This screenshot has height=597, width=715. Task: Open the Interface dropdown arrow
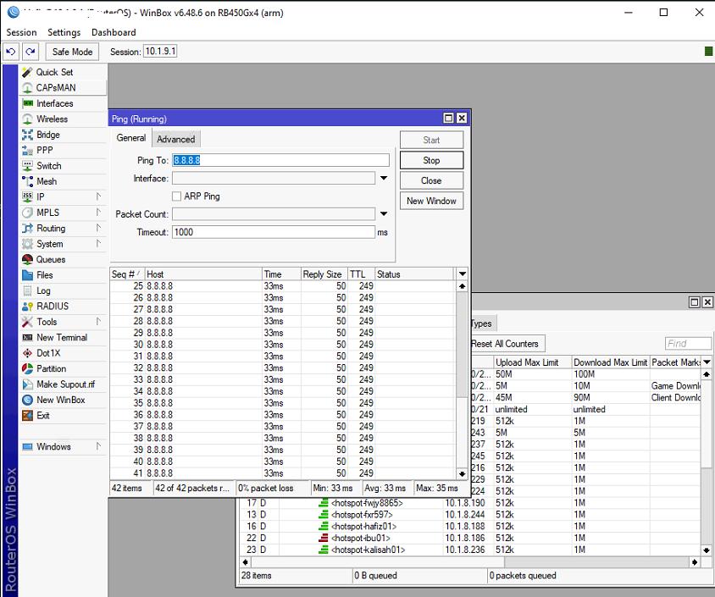pos(384,178)
